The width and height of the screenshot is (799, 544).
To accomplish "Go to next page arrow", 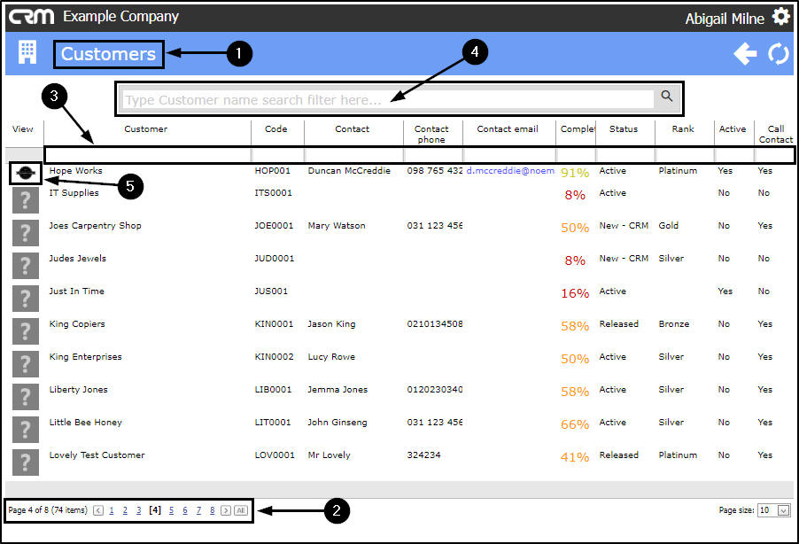I will point(226,510).
